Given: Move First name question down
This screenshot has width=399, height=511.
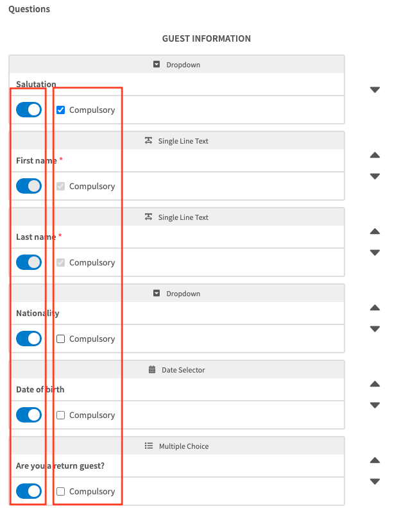Looking at the screenshot, I should [375, 176].
